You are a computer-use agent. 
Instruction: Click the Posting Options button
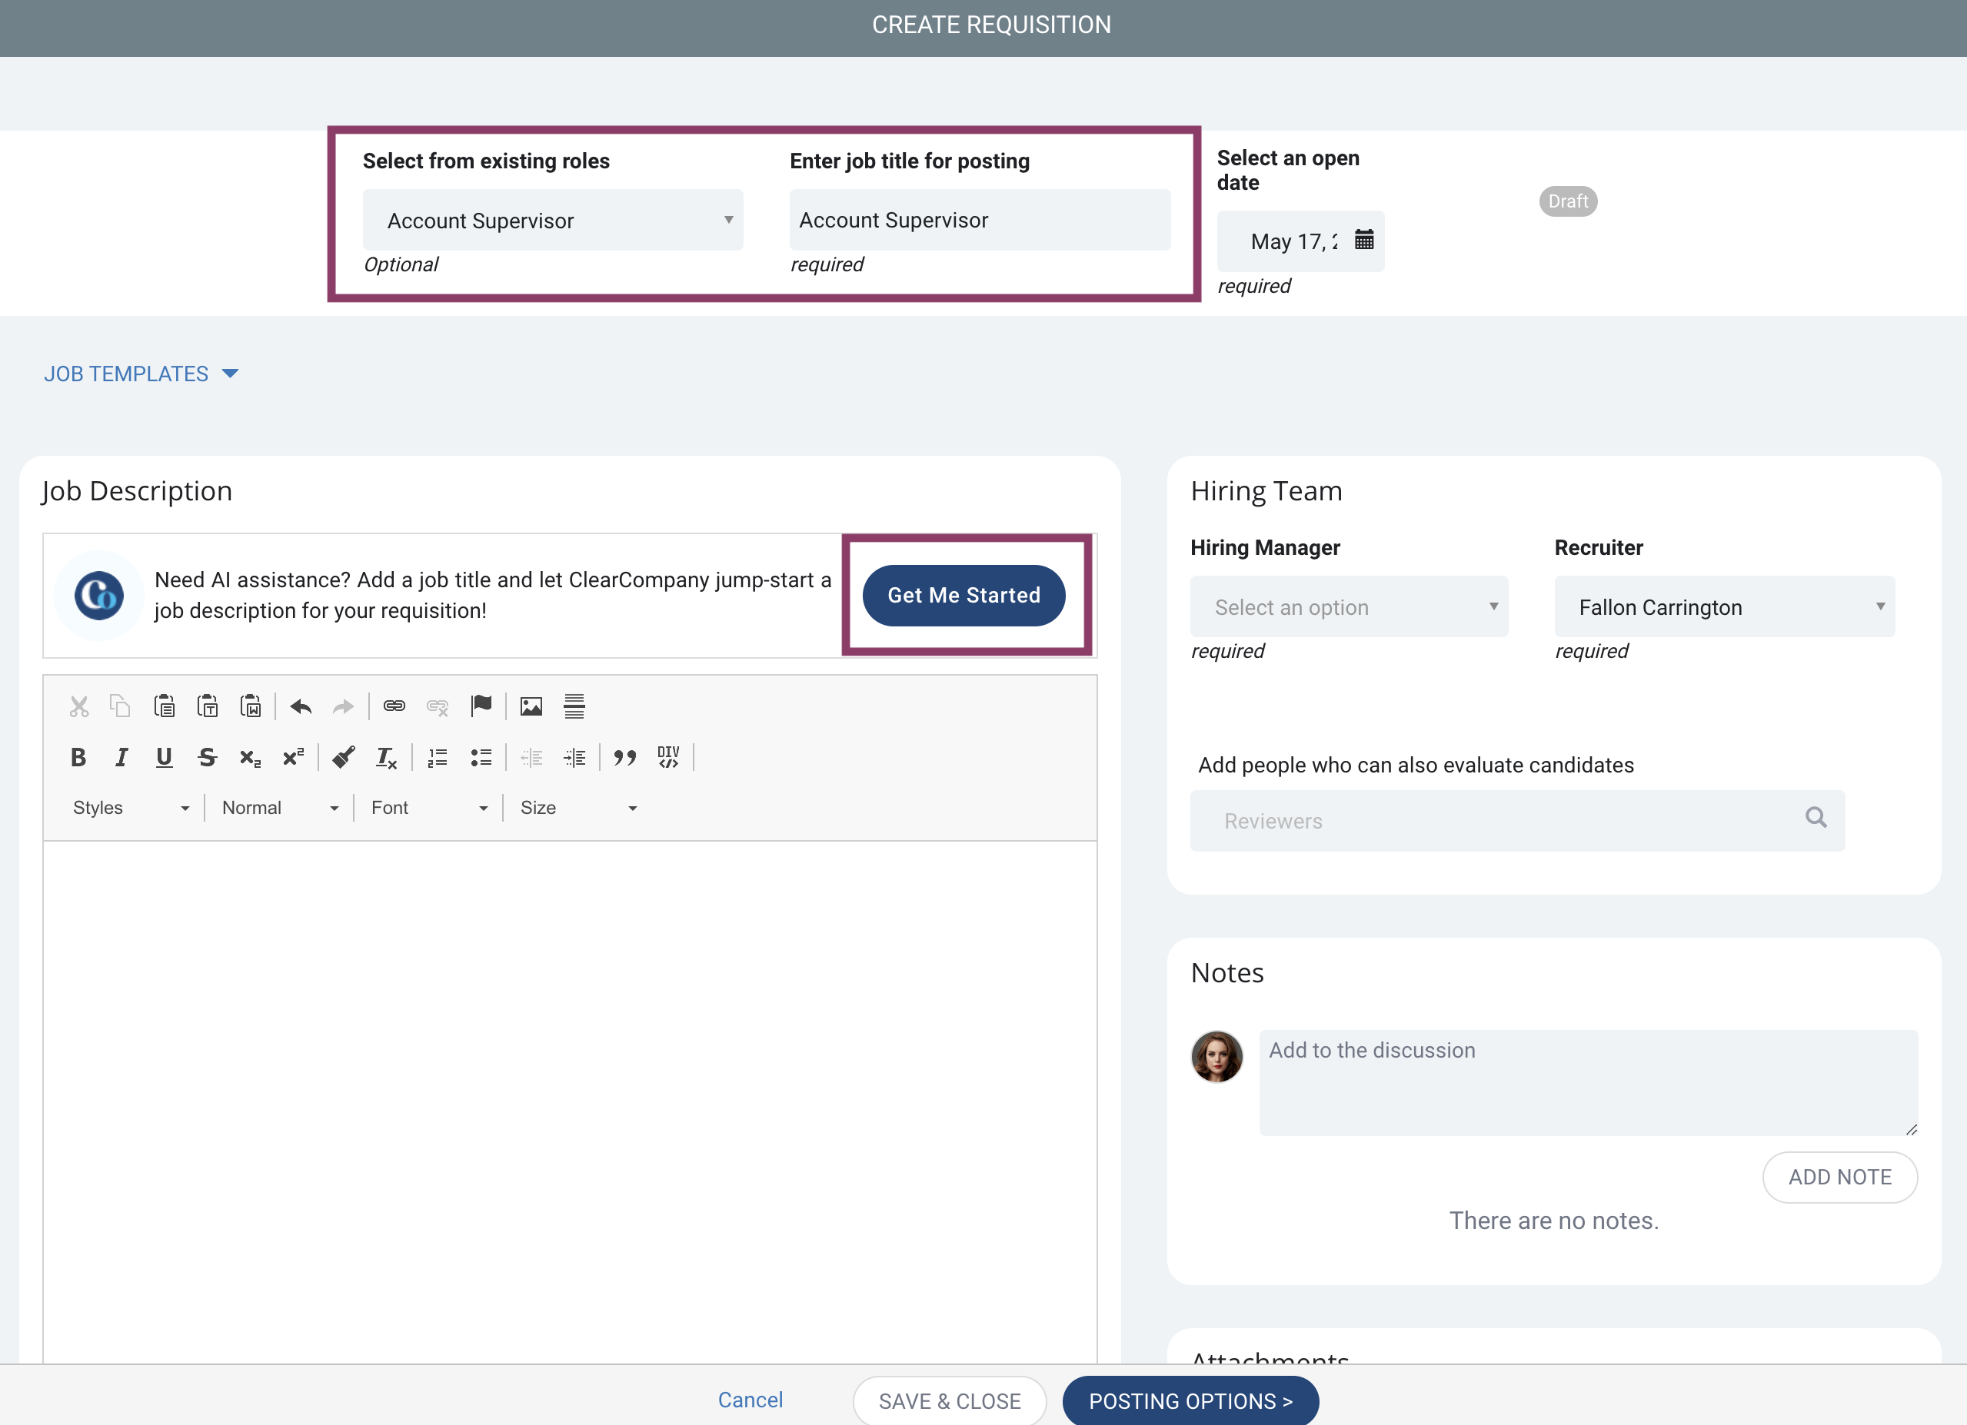coord(1190,1400)
